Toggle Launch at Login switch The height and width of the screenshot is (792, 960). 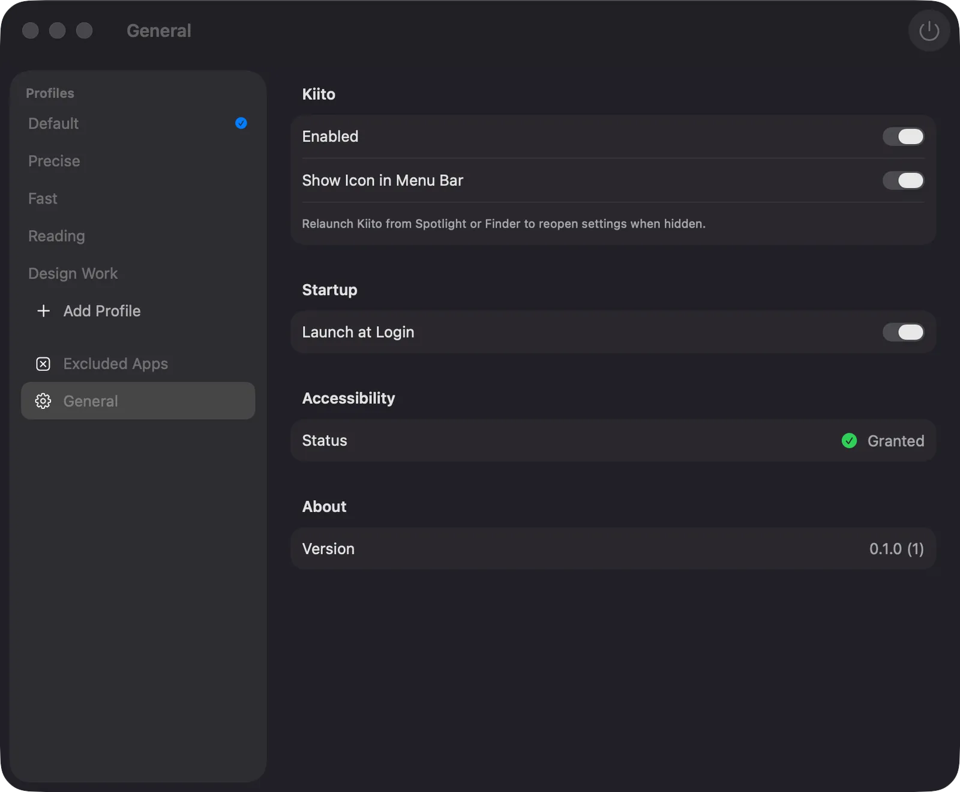tap(903, 332)
